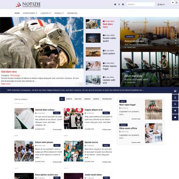179x179 pixels.
Task: Open the protest mask thumbnail
Action: [x=74, y=118]
